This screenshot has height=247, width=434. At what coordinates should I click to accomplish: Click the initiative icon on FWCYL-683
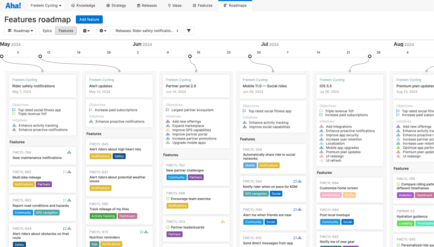coord(69,200)
